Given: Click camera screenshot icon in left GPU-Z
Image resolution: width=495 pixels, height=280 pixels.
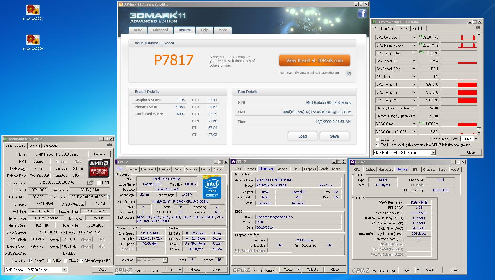Looking at the screenshot, I should point(109,145).
